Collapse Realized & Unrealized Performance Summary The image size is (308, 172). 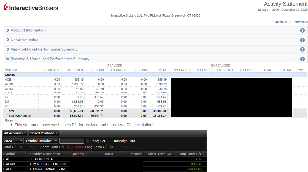pos(8,59)
